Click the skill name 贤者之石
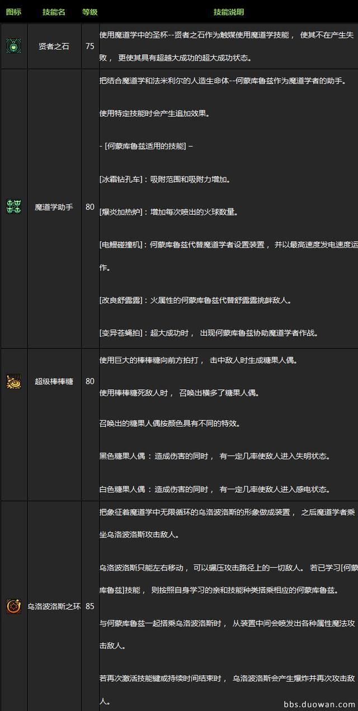 click(54, 46)
